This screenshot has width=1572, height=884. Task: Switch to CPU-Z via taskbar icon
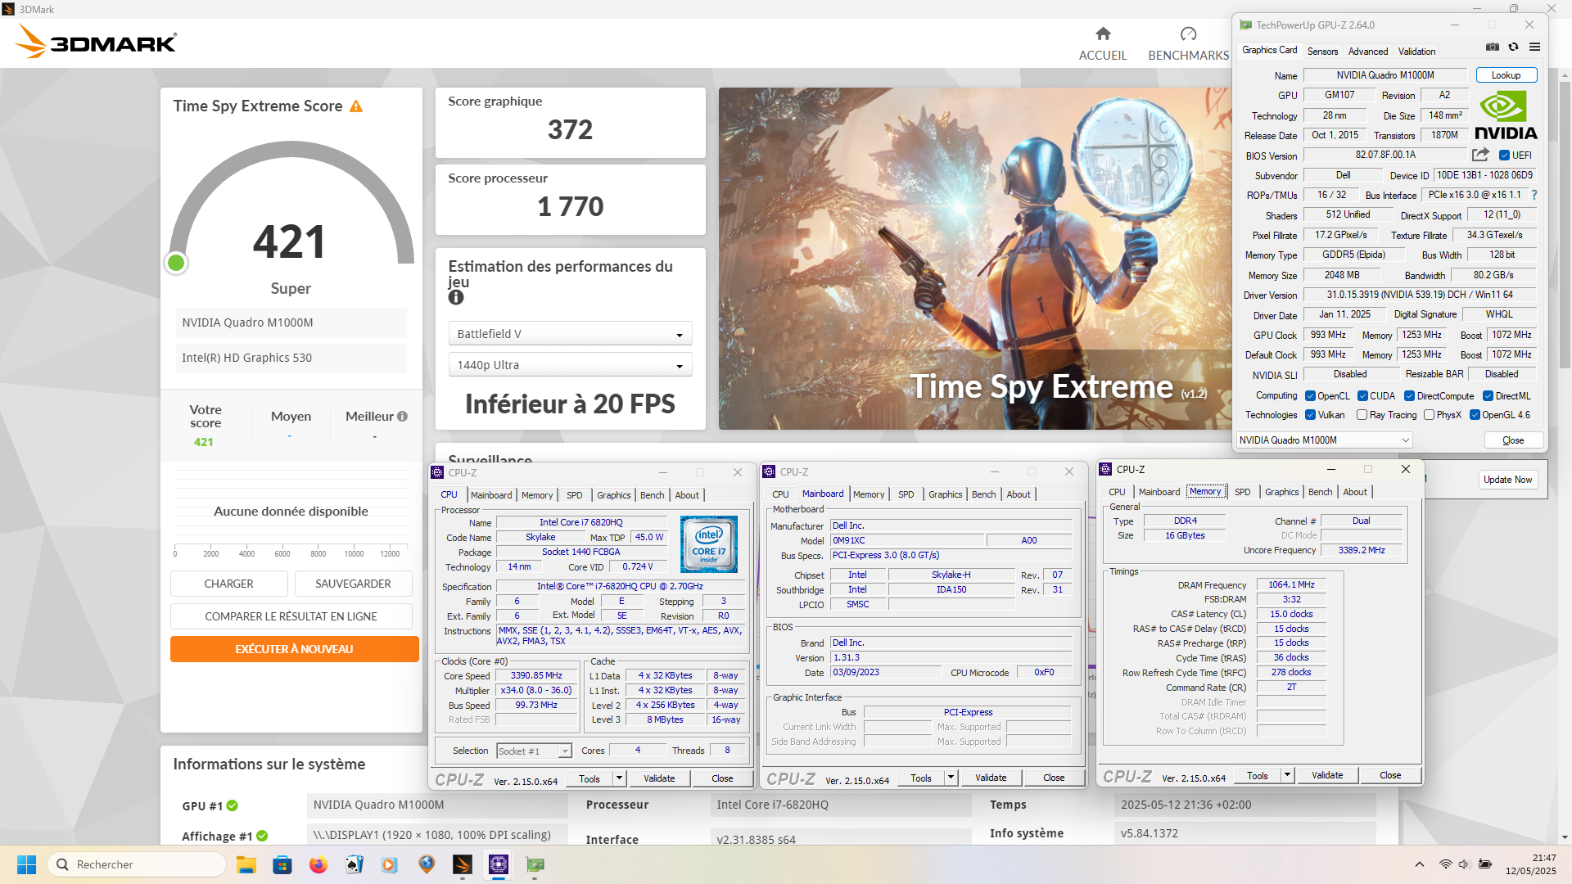pyautogui.click(x=499, y=864)
